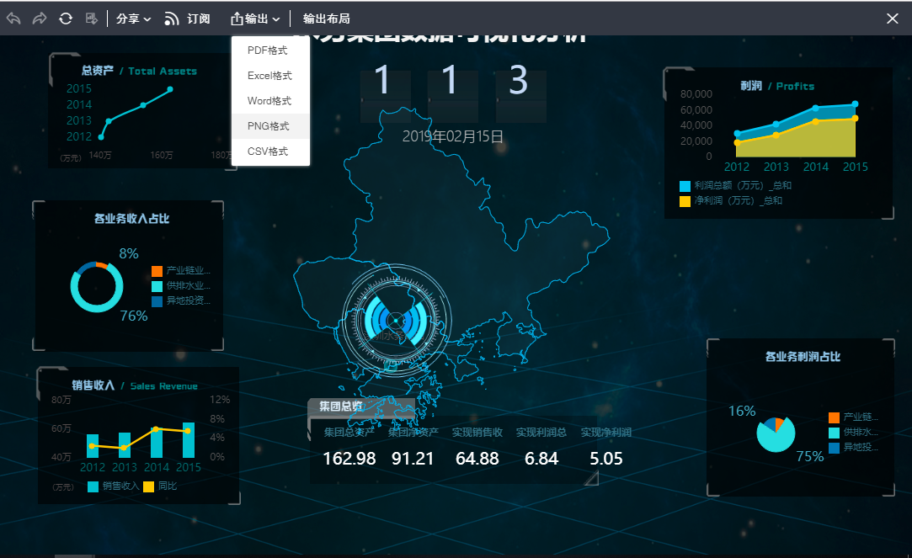Click the RSS subscribe icon
The width and height of the screenshot is (912, 558).
(x=172, y=19)
